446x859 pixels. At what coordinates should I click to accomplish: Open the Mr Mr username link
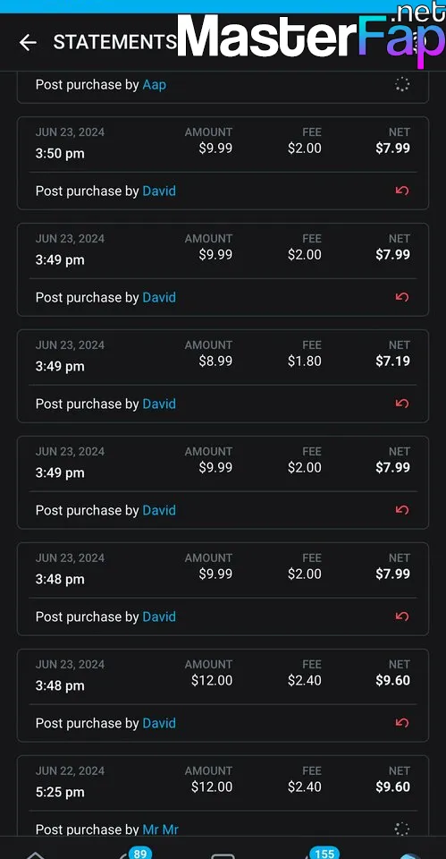click(x=160, y=829)
